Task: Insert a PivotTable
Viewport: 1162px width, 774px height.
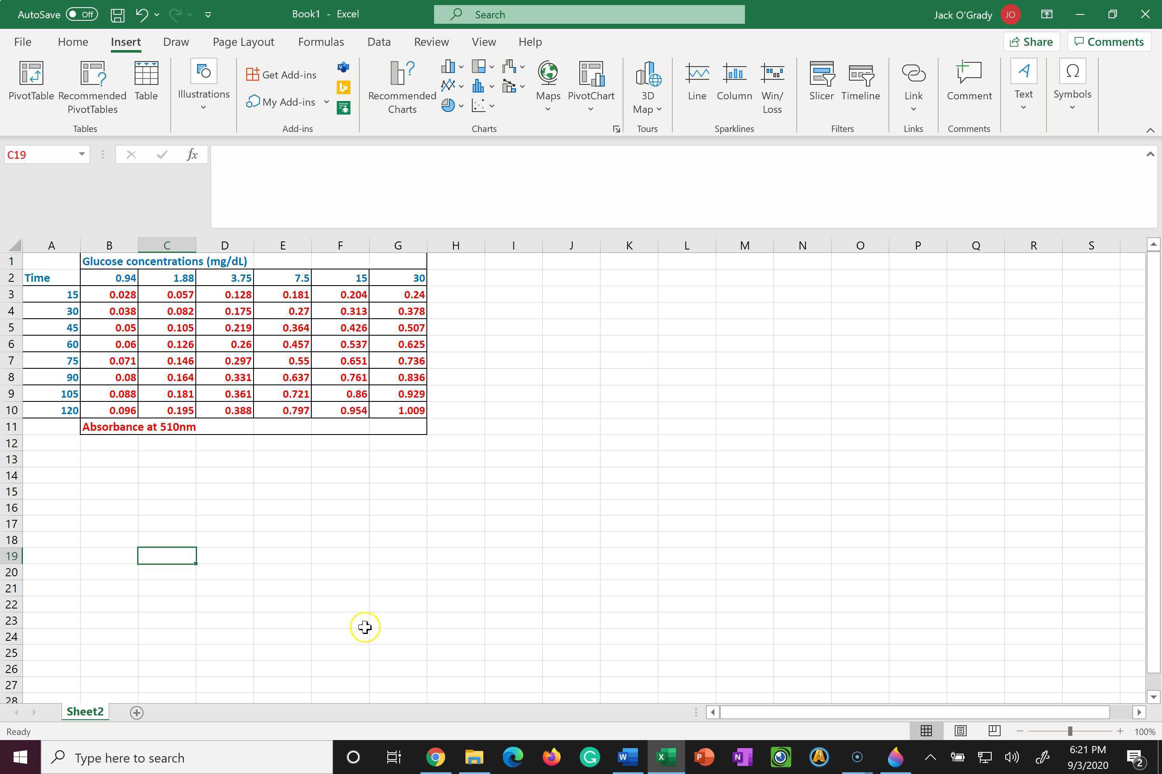Action: tap(31, 84)
